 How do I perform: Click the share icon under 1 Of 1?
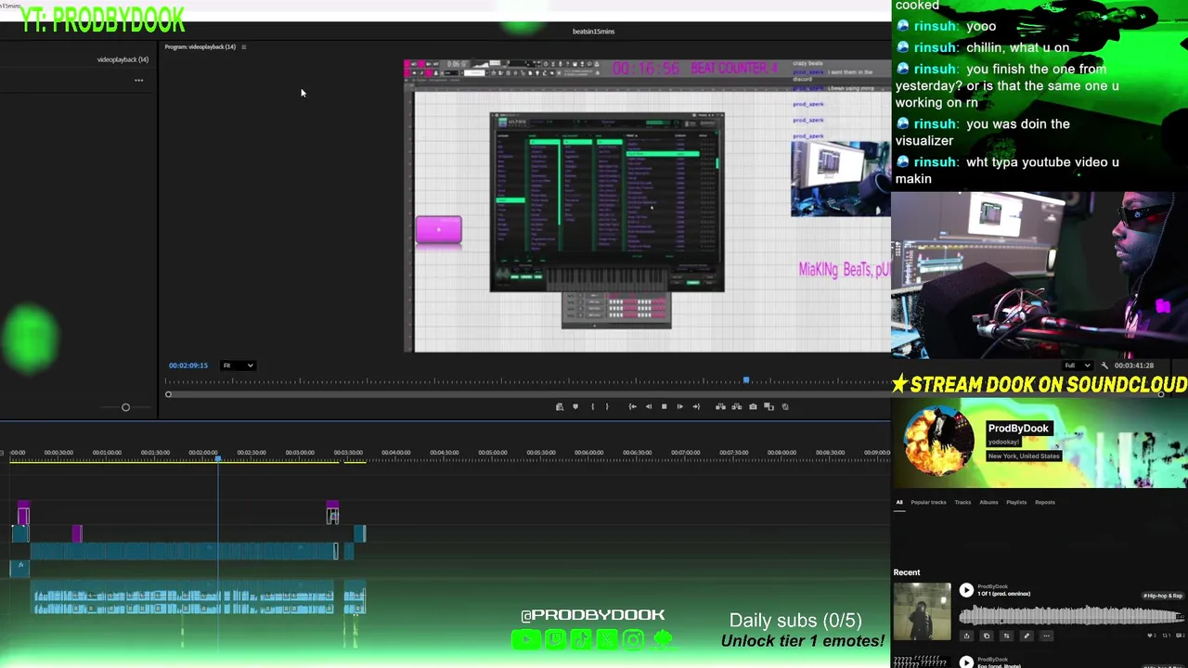click(966, 636)
